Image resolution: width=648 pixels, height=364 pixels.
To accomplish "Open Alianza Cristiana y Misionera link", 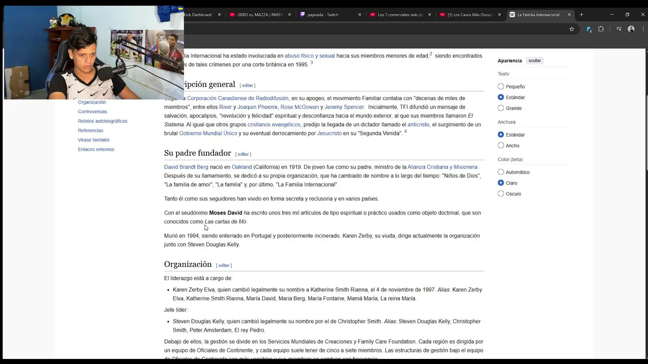I will (442, 167).
